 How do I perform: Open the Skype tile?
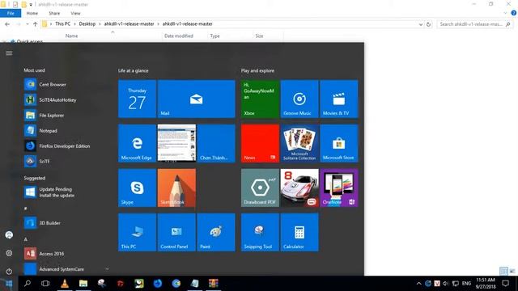(x=137, y=188)
